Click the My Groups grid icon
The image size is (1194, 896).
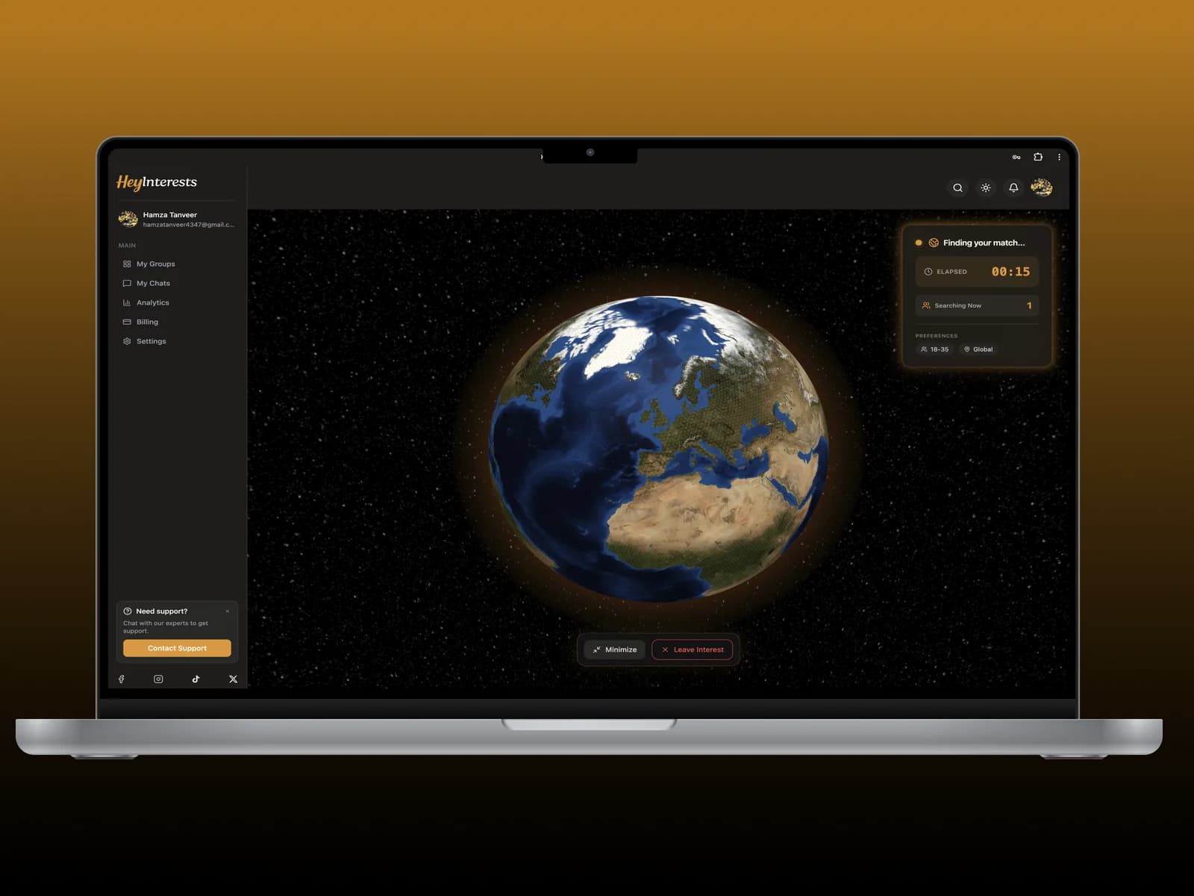pyautogui.click(x=127, y=264)
